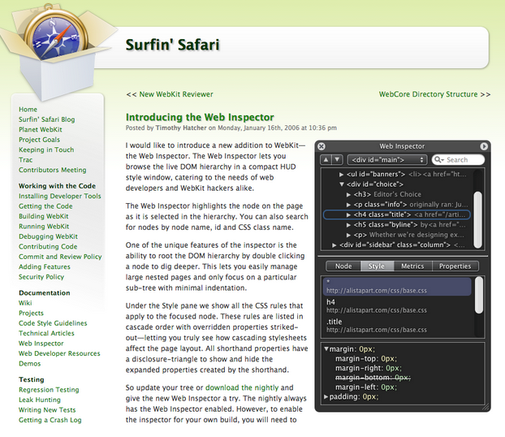
Task: Open Security Policy link
Action: pyautogui.click(x=41, y=277)
